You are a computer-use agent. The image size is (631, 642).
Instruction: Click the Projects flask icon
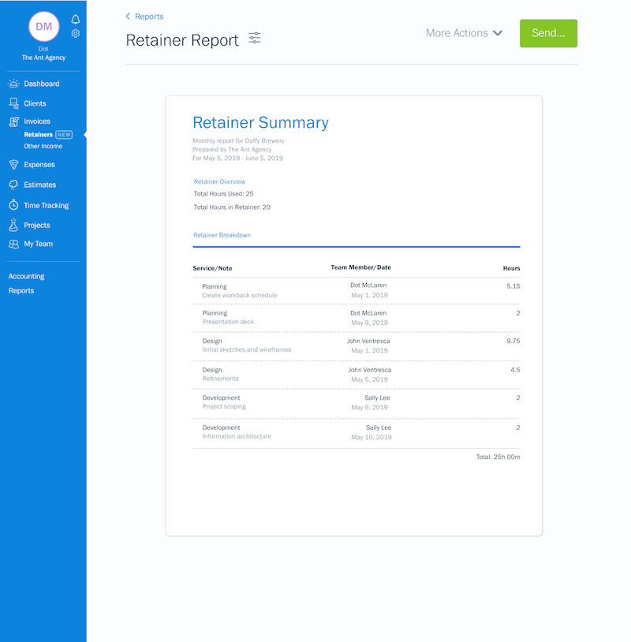tap(13, 225)
